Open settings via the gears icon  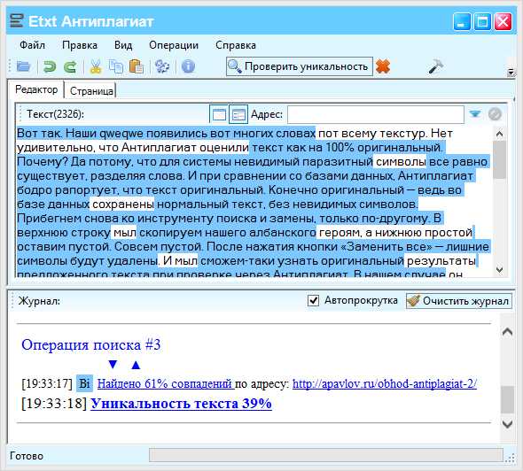click(x=162, y=66)
